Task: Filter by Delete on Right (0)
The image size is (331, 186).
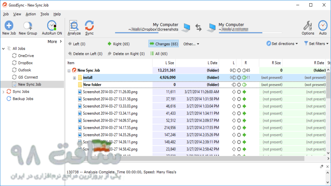Action: pos(126,54)
